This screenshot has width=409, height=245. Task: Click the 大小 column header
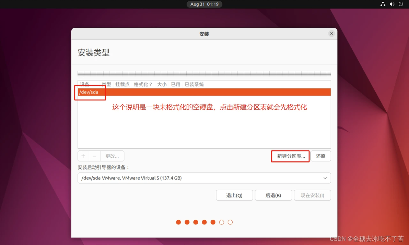tap(162, 84)
